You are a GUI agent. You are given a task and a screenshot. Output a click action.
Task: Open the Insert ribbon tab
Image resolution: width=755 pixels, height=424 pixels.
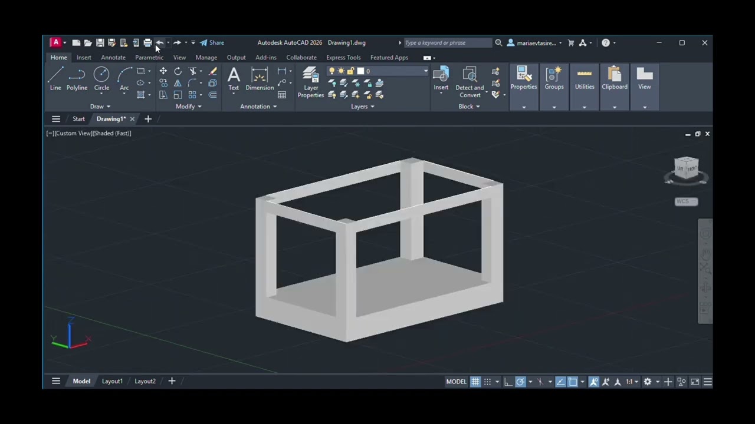[84, 58]
